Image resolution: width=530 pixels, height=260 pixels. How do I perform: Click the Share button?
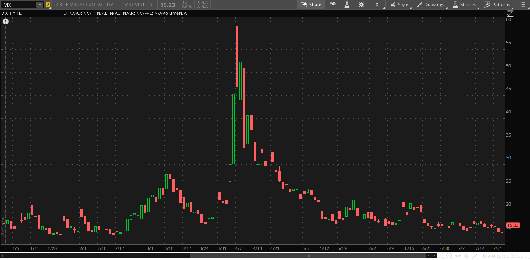311,5
